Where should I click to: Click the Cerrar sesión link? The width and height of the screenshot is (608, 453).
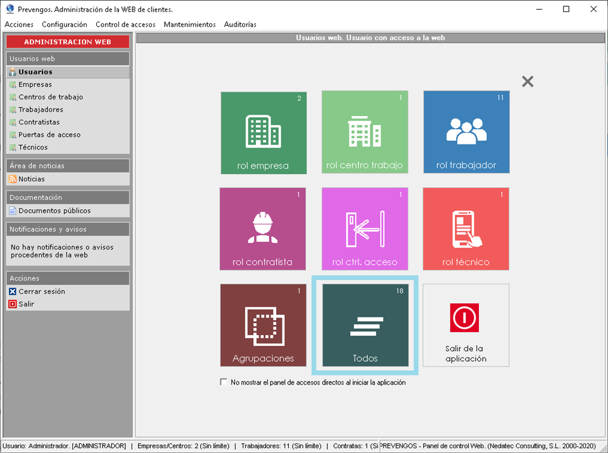(41, 291)
